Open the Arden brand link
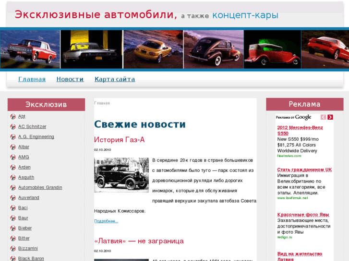 24,167
